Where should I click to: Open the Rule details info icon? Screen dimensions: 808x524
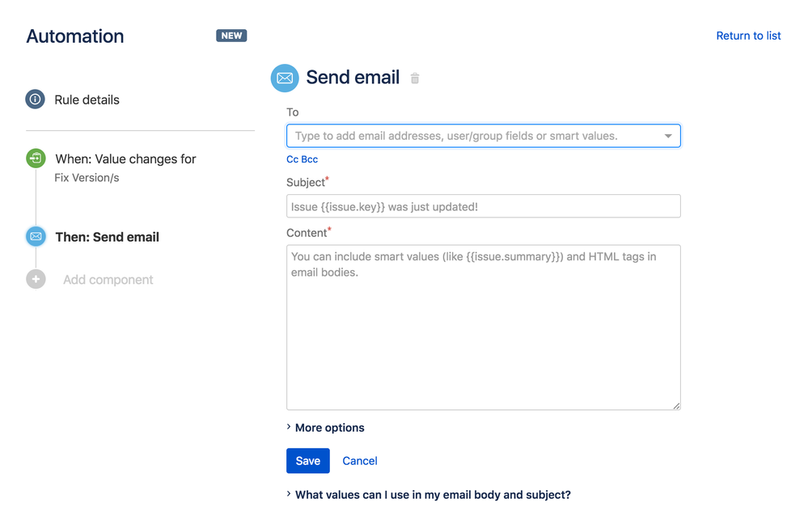point(35,99)
